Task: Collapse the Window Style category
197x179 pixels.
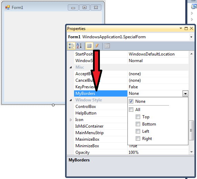Action: pos(71,100)
